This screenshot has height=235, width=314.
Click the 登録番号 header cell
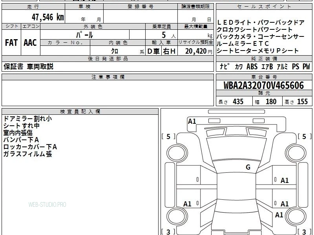pos(141,7)
